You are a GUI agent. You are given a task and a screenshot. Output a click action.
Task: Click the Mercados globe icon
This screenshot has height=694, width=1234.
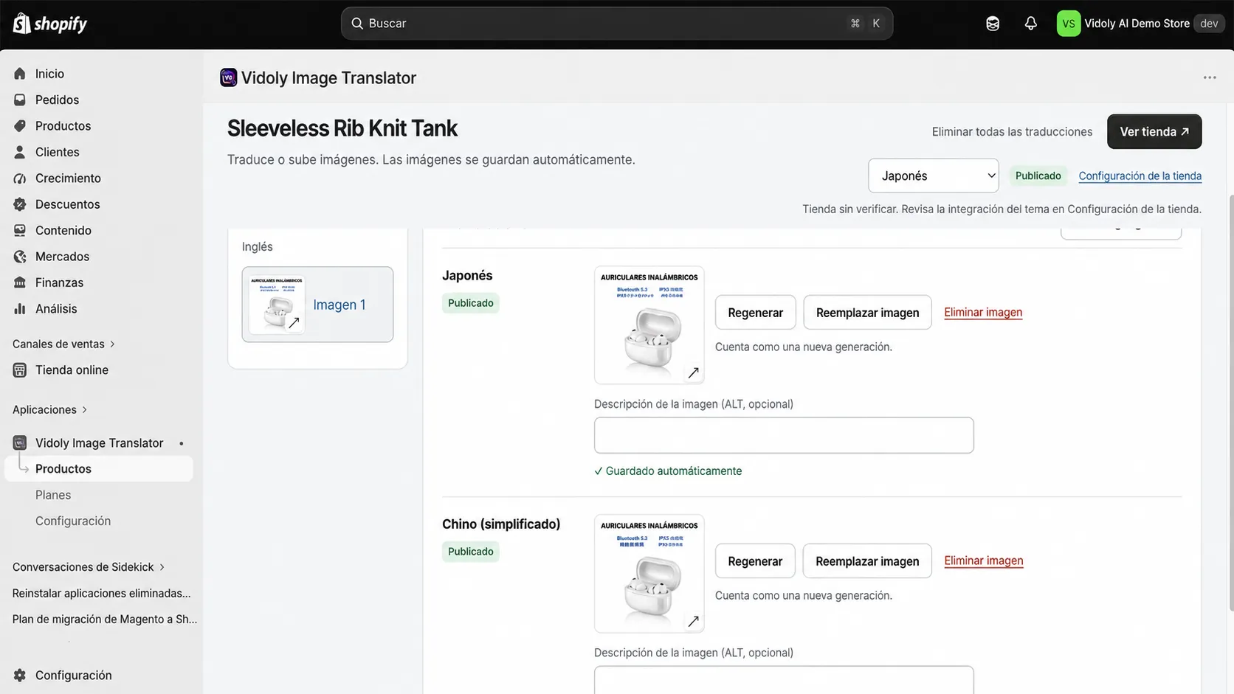tap(20, 257)
